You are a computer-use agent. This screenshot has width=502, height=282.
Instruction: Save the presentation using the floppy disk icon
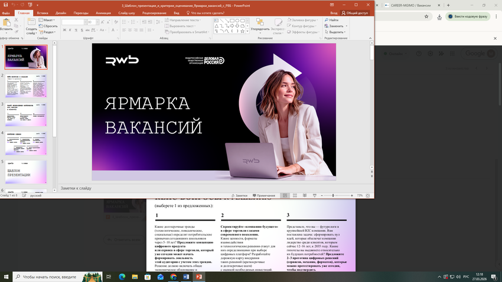point(5,5)
